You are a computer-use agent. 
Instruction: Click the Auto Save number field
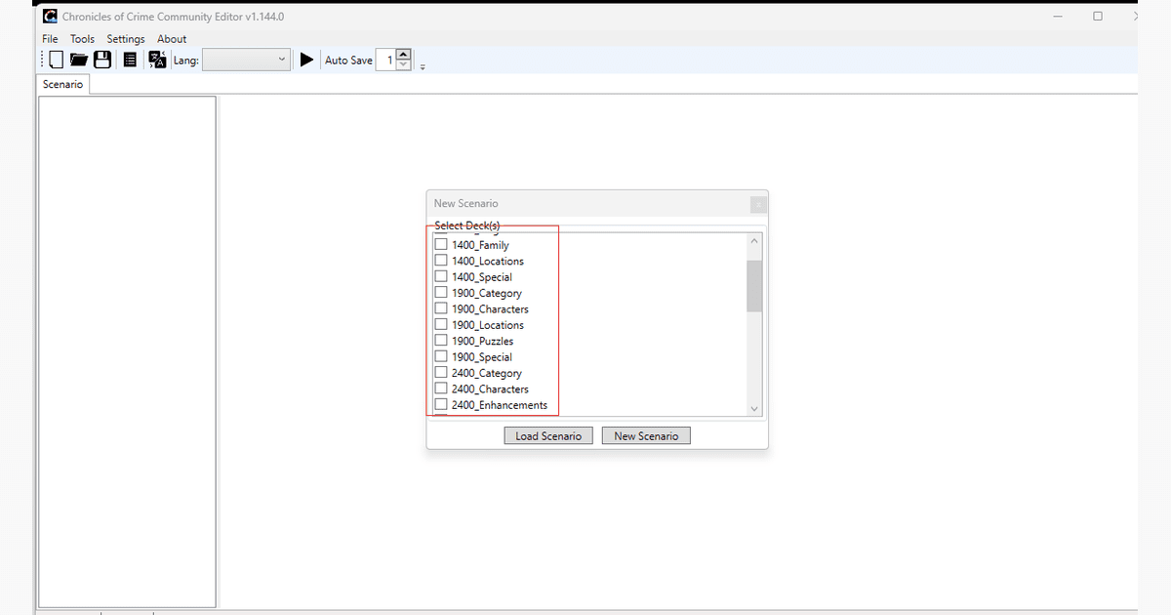click(386, 60)
